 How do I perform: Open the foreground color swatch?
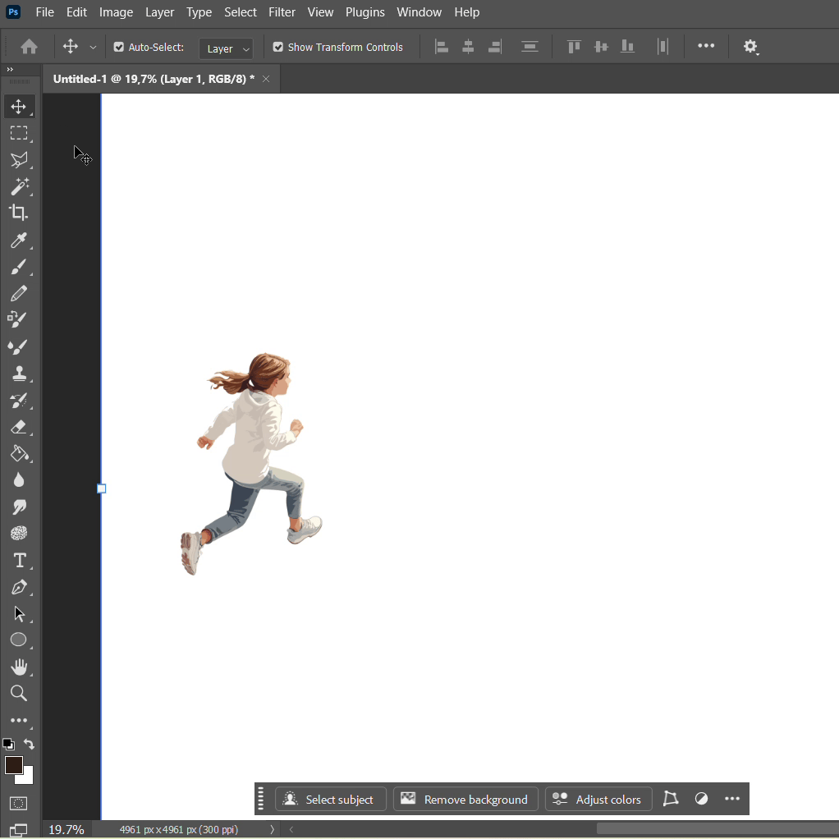point(13,765)
